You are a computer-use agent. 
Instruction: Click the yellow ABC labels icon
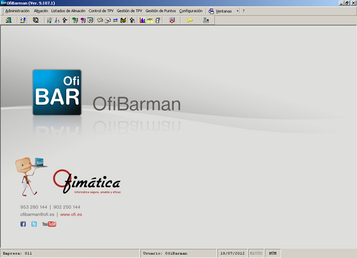pyautogui.click(x=150, y=20)
